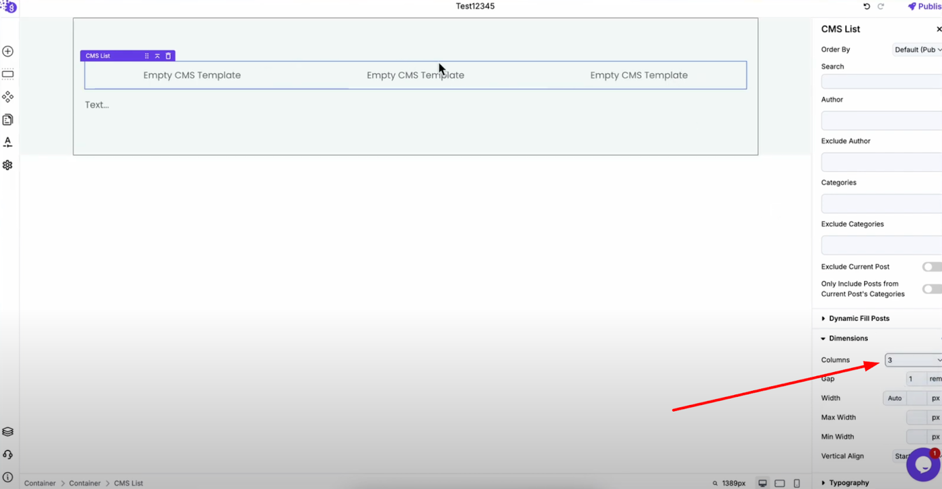Open the add element panel plus icon
This screenshot has width=942, height=489.
coord(8,51)
